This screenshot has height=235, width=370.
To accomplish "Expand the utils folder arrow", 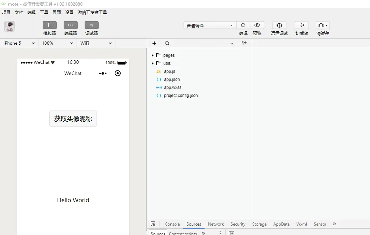I will [152, 63].
